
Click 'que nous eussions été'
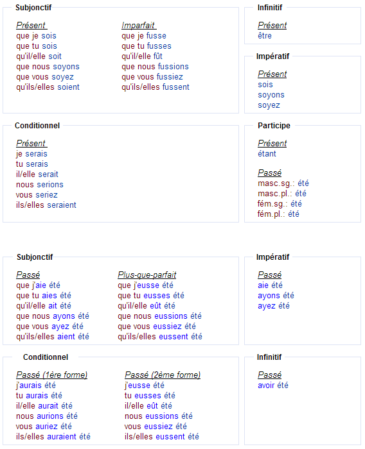[x=159, y=316]
